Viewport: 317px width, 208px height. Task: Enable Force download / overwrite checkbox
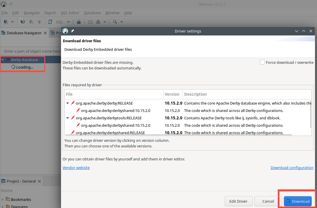point(262,62)
